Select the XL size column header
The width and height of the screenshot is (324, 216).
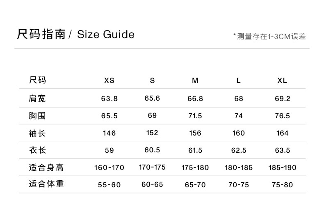pyautogui.click(x=282, y=80)
